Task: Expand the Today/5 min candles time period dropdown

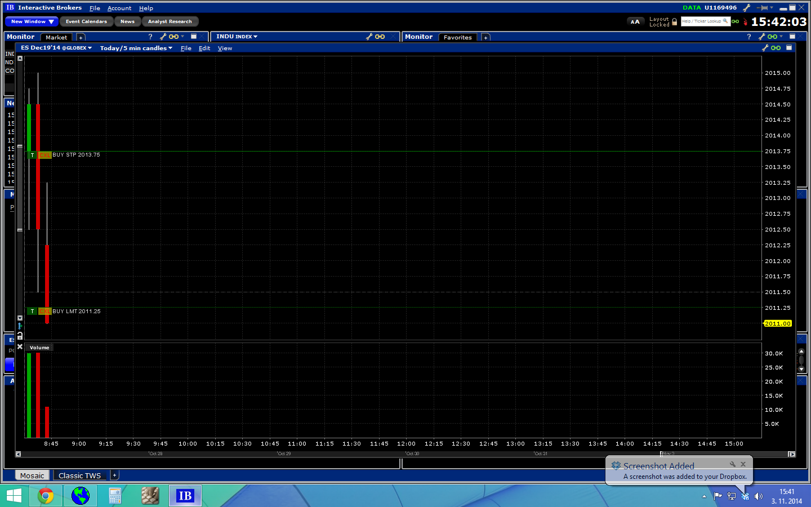Action: pyautogui.click(x=136, y=48)
